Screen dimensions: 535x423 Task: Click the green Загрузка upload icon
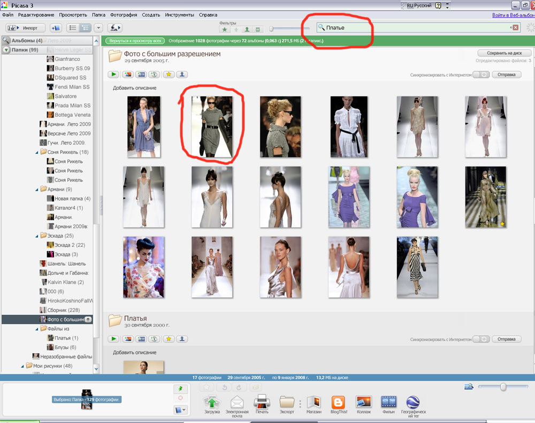tap(212, 402)
